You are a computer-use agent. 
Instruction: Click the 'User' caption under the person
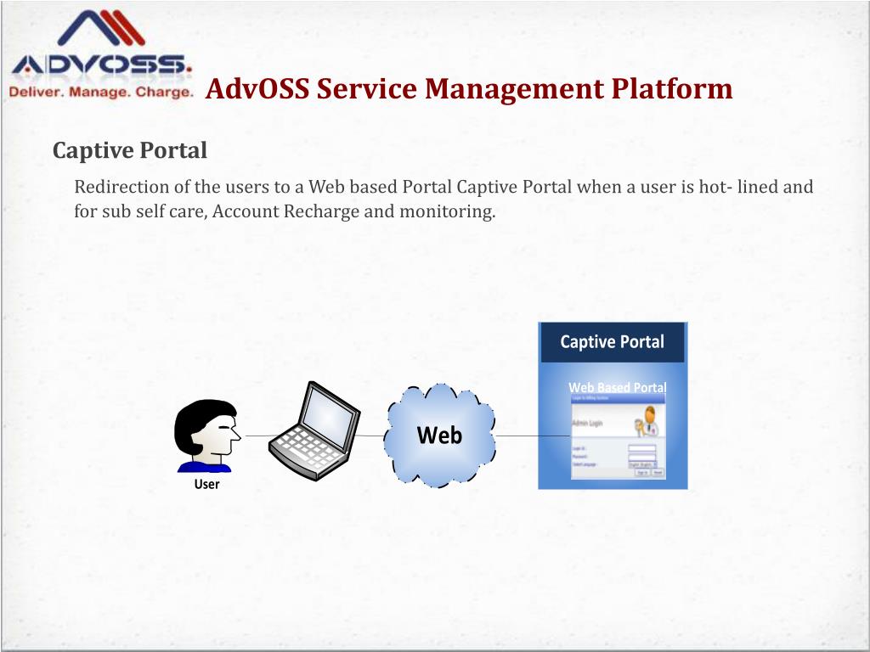click(x=207, y=484)
